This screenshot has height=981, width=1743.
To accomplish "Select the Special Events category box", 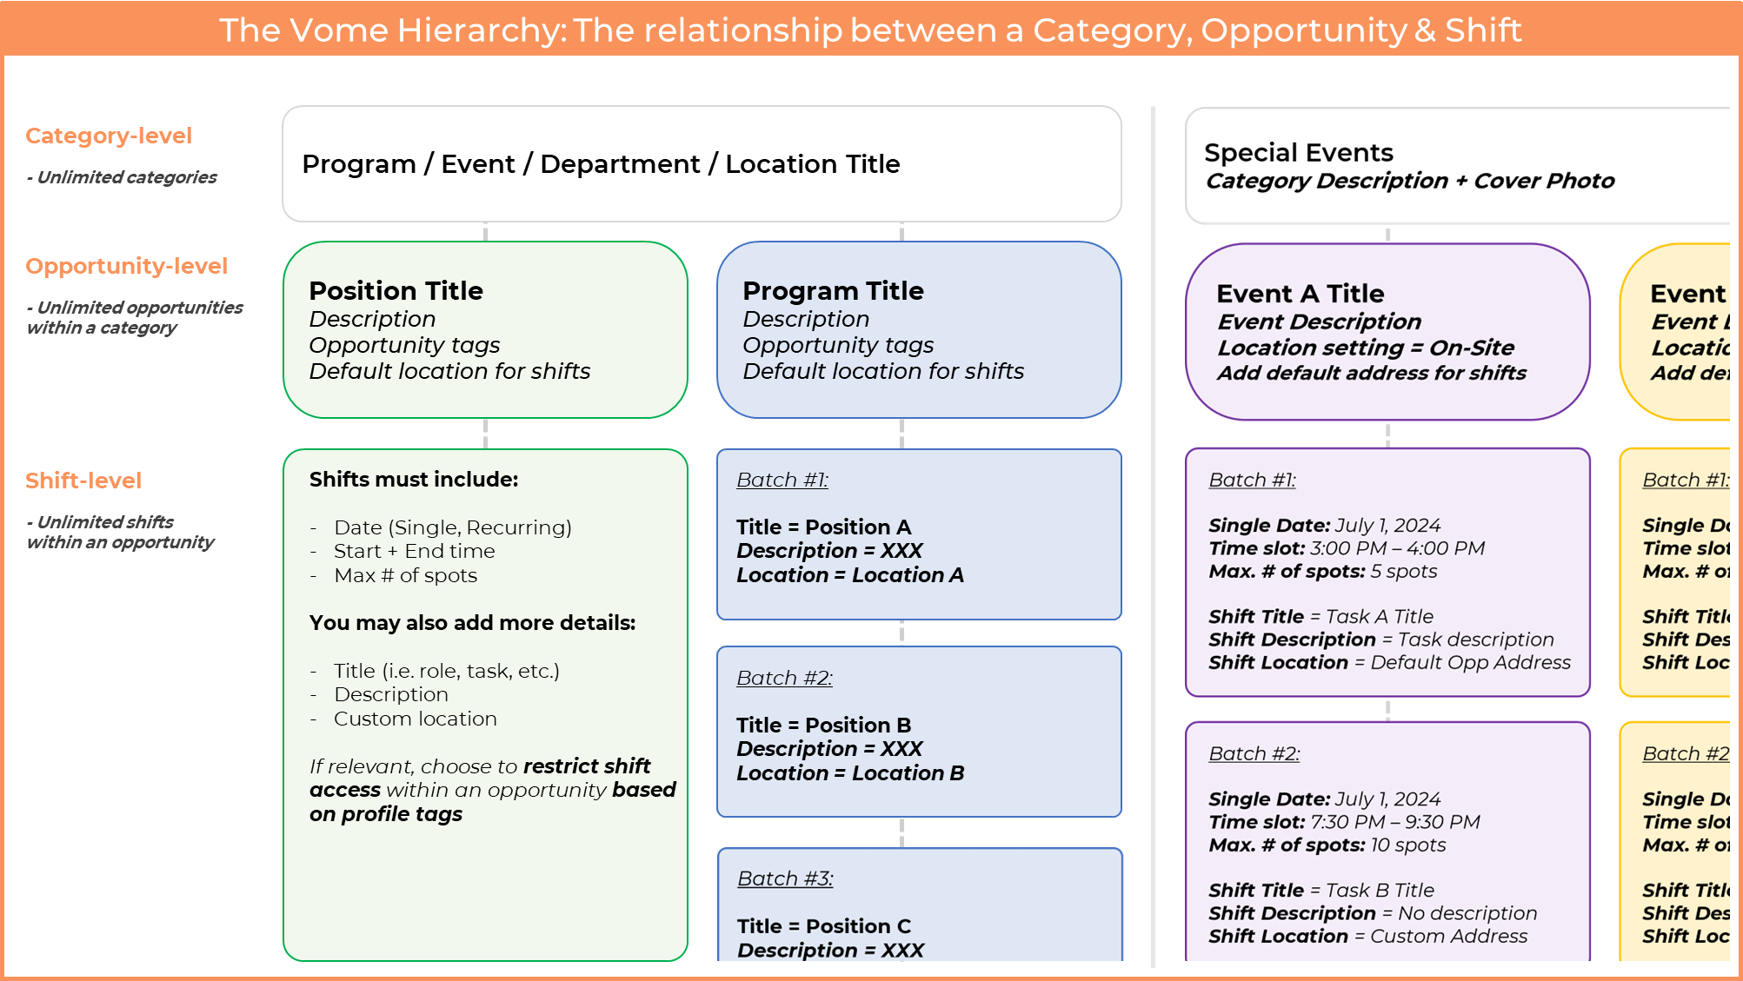I will [1456, 166].
